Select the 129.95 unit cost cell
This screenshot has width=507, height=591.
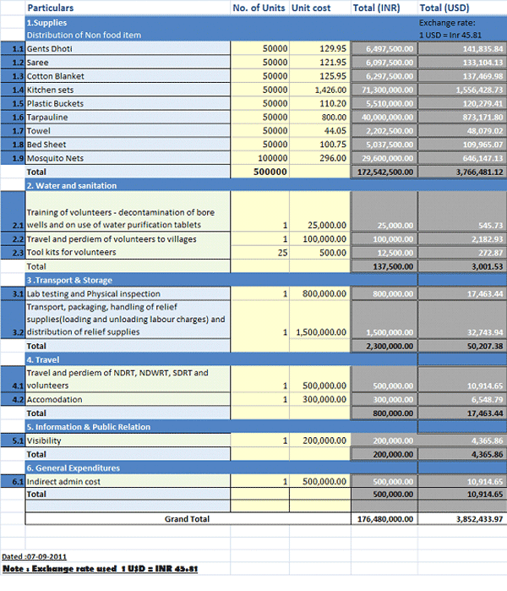pyautogui.click(x=319, y=49)
